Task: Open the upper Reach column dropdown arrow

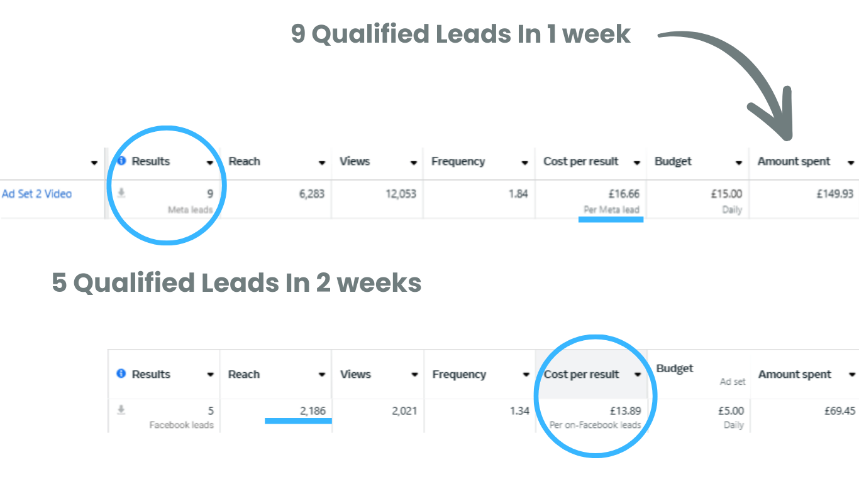Action: 322,163
